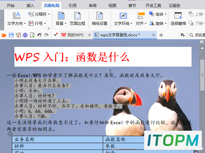Click the line 小明：求和。
The width and height of the screenshot is (205, 153).
click(29, 91)
